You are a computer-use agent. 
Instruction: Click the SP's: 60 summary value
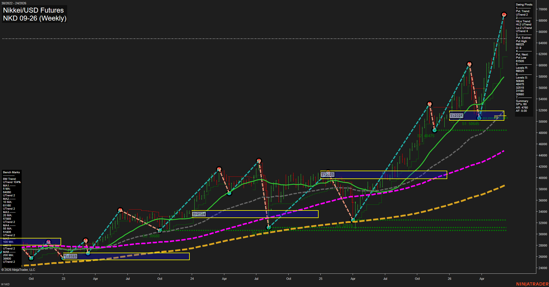521,104
